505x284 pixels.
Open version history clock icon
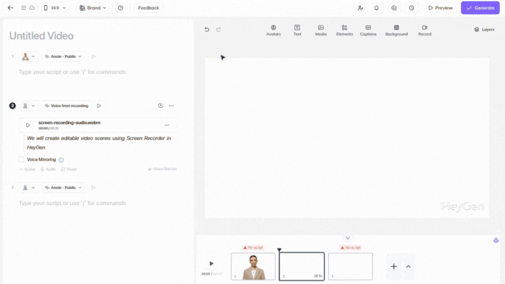coord(412,8)
